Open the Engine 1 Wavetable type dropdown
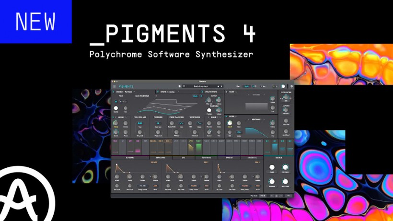 (128, 92)
